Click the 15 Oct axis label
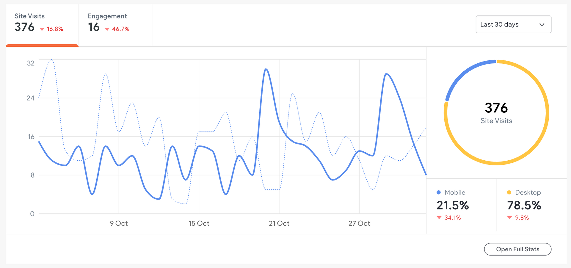 coord(199,223)
